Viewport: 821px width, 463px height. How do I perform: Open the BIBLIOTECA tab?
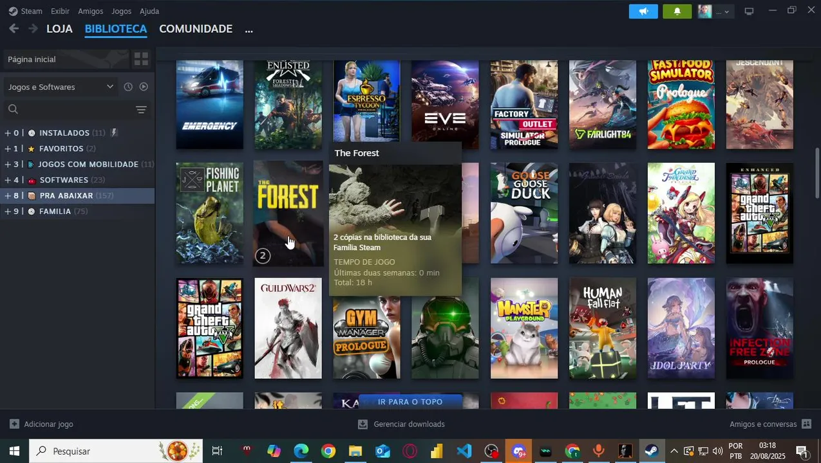click(x=116, y=29)
